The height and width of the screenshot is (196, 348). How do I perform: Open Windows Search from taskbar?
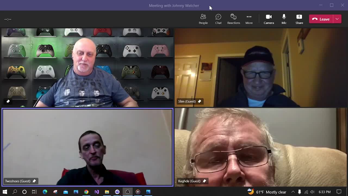click(x=15, y=192)
